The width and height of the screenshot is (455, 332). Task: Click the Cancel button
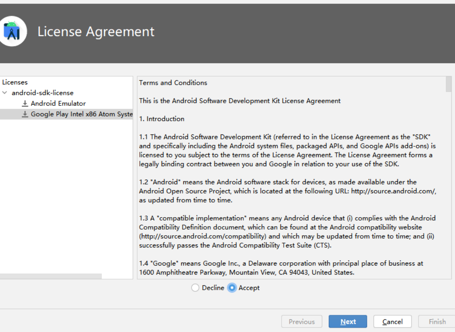(393, 322)
